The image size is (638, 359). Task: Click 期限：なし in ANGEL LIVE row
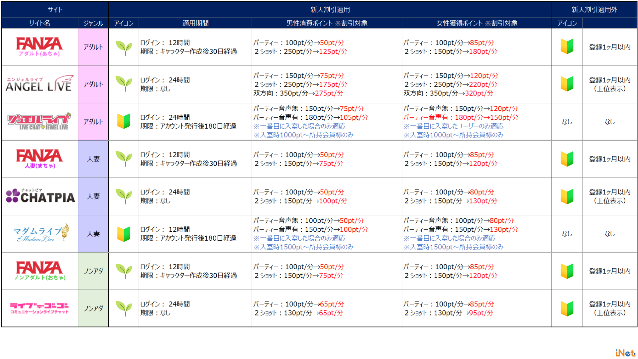(156, 89)
